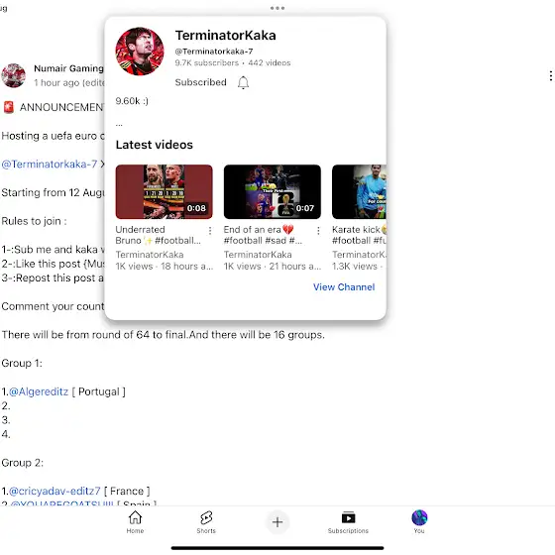Viewport: 555px width, 555px height.
Task: Open the @Terminatorkaka-7 mention link
Action: click(x=50, y=165)
